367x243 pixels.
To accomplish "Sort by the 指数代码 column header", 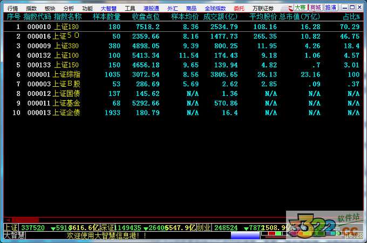I will 37,17.
